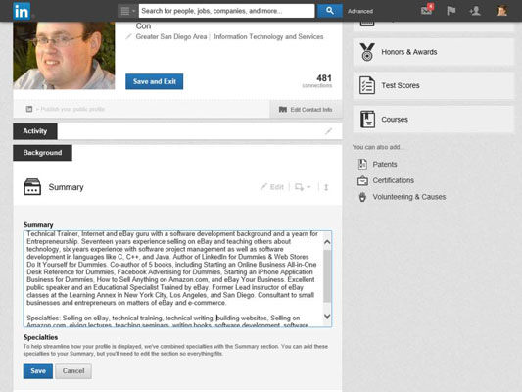This screenshot has width=522, height=392.
Task: Add Honors & Awards section
Action: pos(434,52)
